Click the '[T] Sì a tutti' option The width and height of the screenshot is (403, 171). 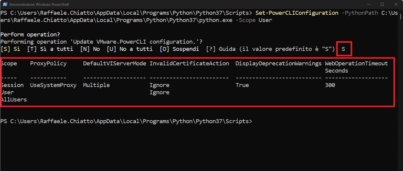point(50,49)
